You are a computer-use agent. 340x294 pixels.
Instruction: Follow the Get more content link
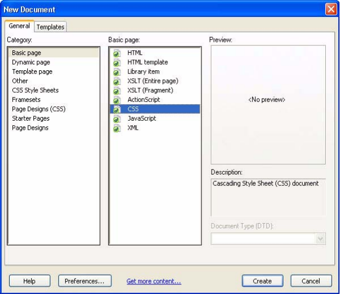pyautogui.click(x=154, y=281)
